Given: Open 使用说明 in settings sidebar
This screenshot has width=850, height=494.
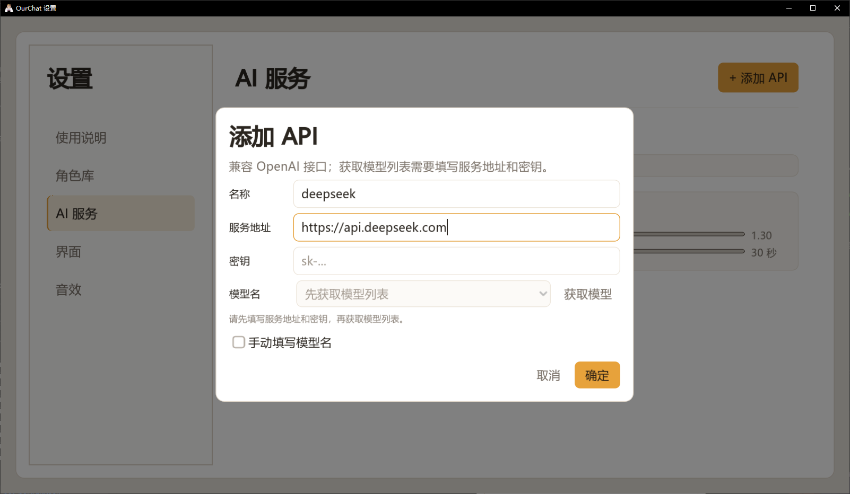Looking at the screenshot, I should [x=121, y=138].
